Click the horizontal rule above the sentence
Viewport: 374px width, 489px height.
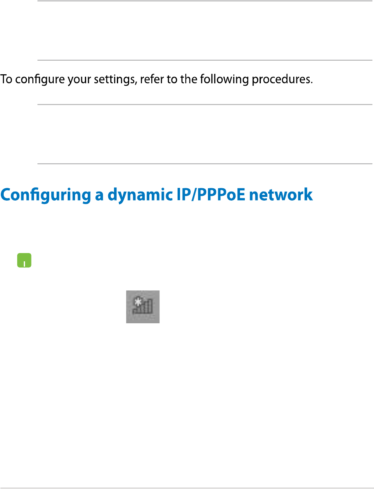coord(204,60)
